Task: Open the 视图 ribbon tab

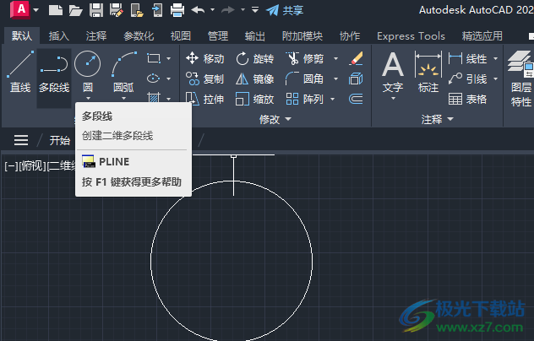Action: pos(181,35)
